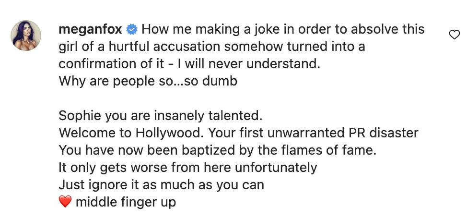The height and width of the screenshot is (219, 467).
Task: Click the line "confirmation of it - I will never understand."
Action: [x=189, y=64]
